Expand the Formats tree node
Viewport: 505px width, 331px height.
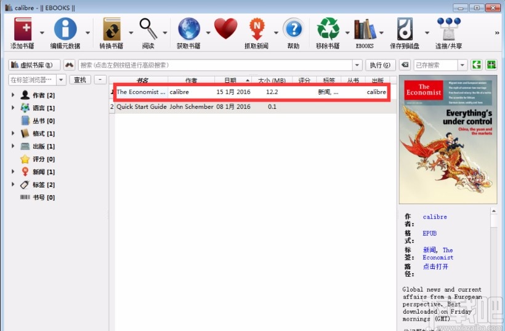[13, 133]
